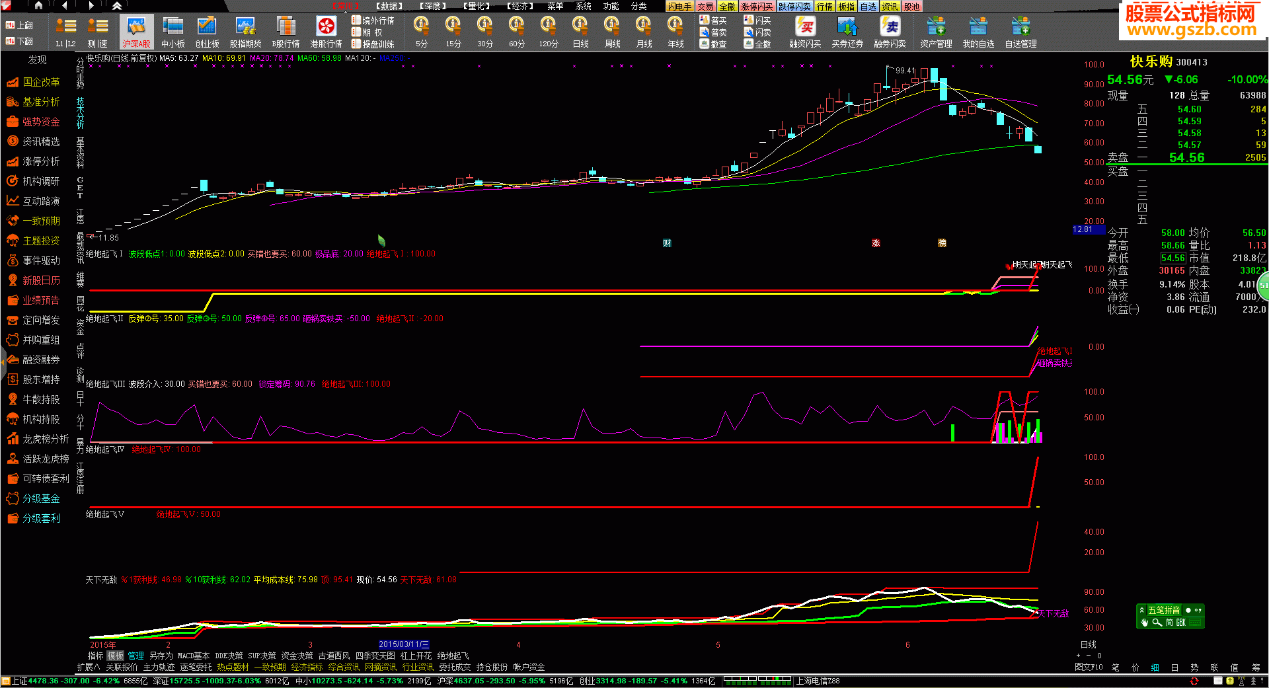Image resolution: width=1269 pixels, height=688 pixels.
Task: Open 强势资金 in the sidebar
Action: (x=34, y=122)
